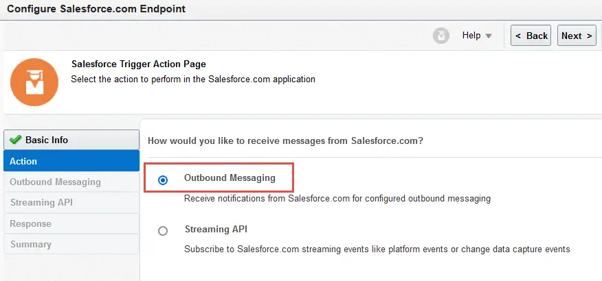
Task: Click the Configure Salesforce.com Endpoint title
Action: (96, 9)
